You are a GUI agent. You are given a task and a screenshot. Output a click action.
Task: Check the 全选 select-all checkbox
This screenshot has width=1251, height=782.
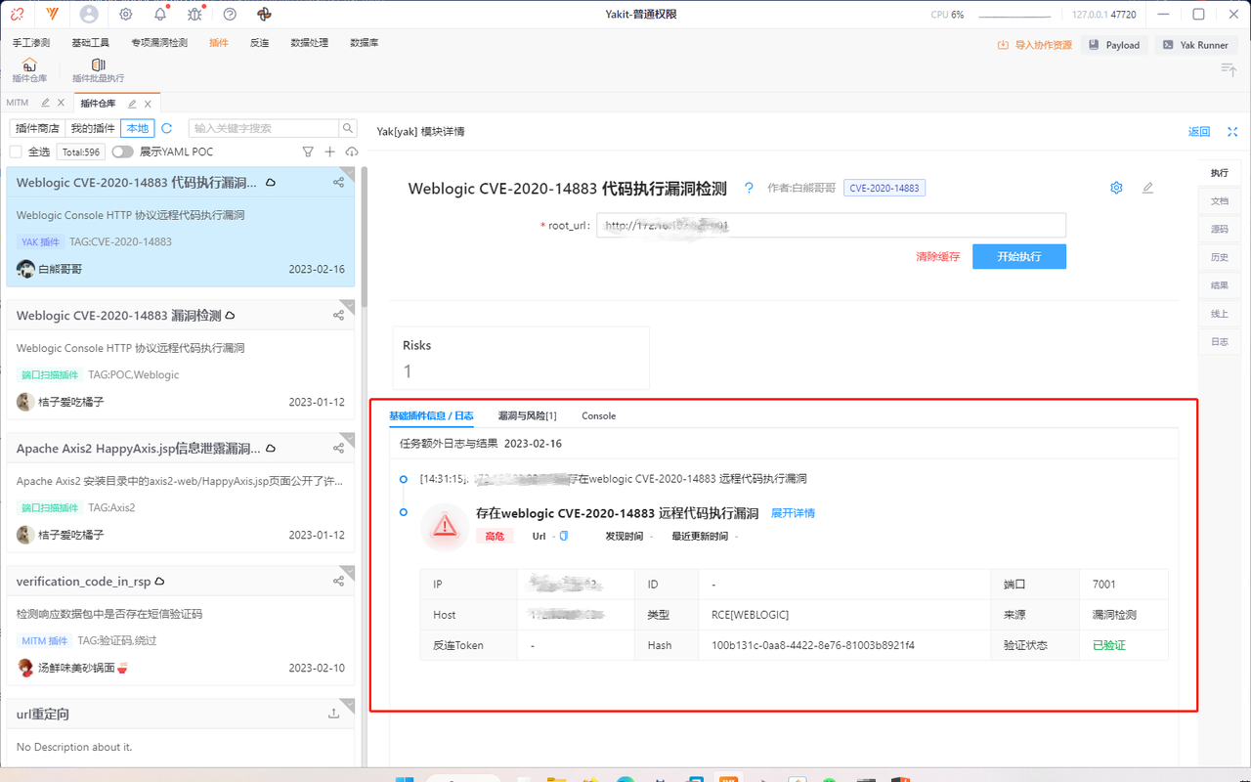point(16,152)
